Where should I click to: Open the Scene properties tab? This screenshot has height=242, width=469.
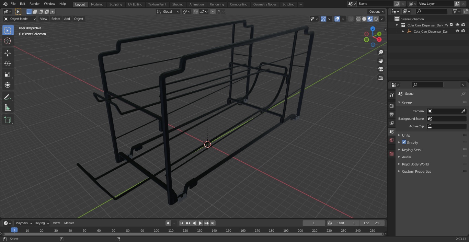tap(391, 131)
